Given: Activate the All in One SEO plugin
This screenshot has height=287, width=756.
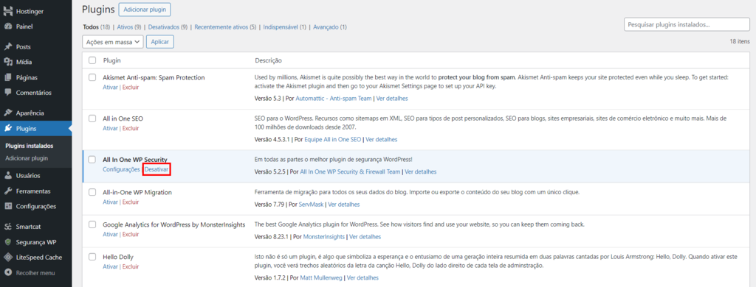Looking at the screenshot, I should coord(111,128).
